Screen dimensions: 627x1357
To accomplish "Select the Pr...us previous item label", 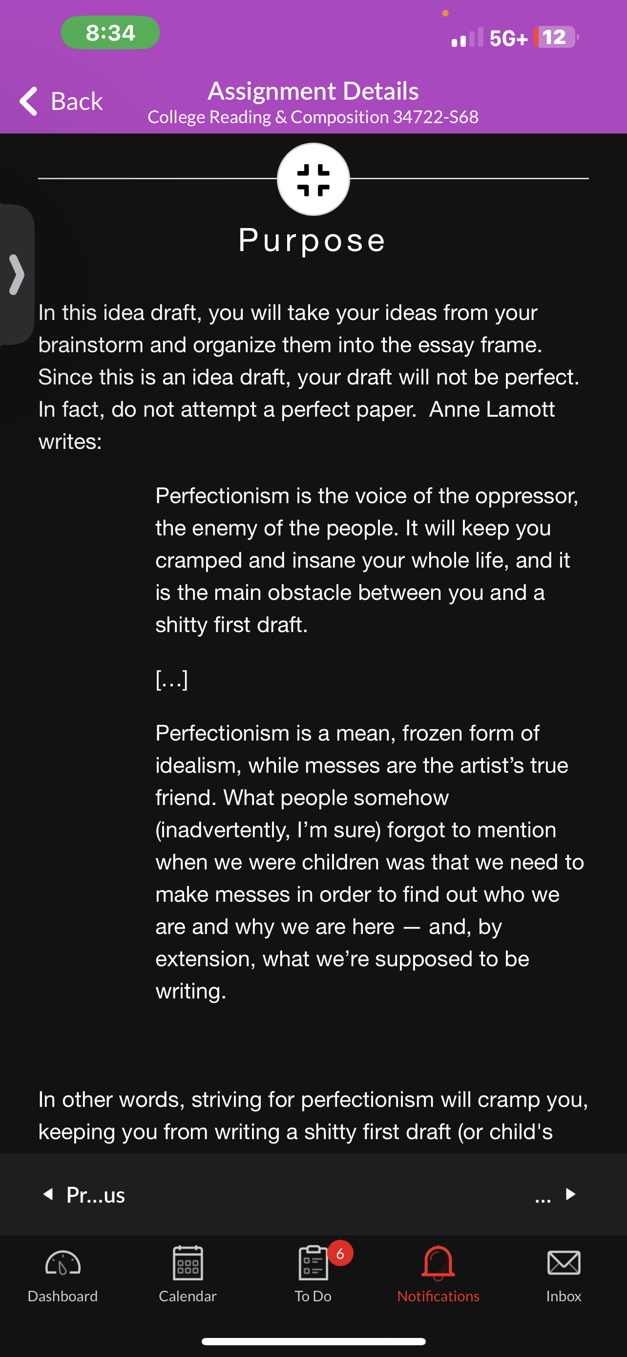I will 96,1195.
